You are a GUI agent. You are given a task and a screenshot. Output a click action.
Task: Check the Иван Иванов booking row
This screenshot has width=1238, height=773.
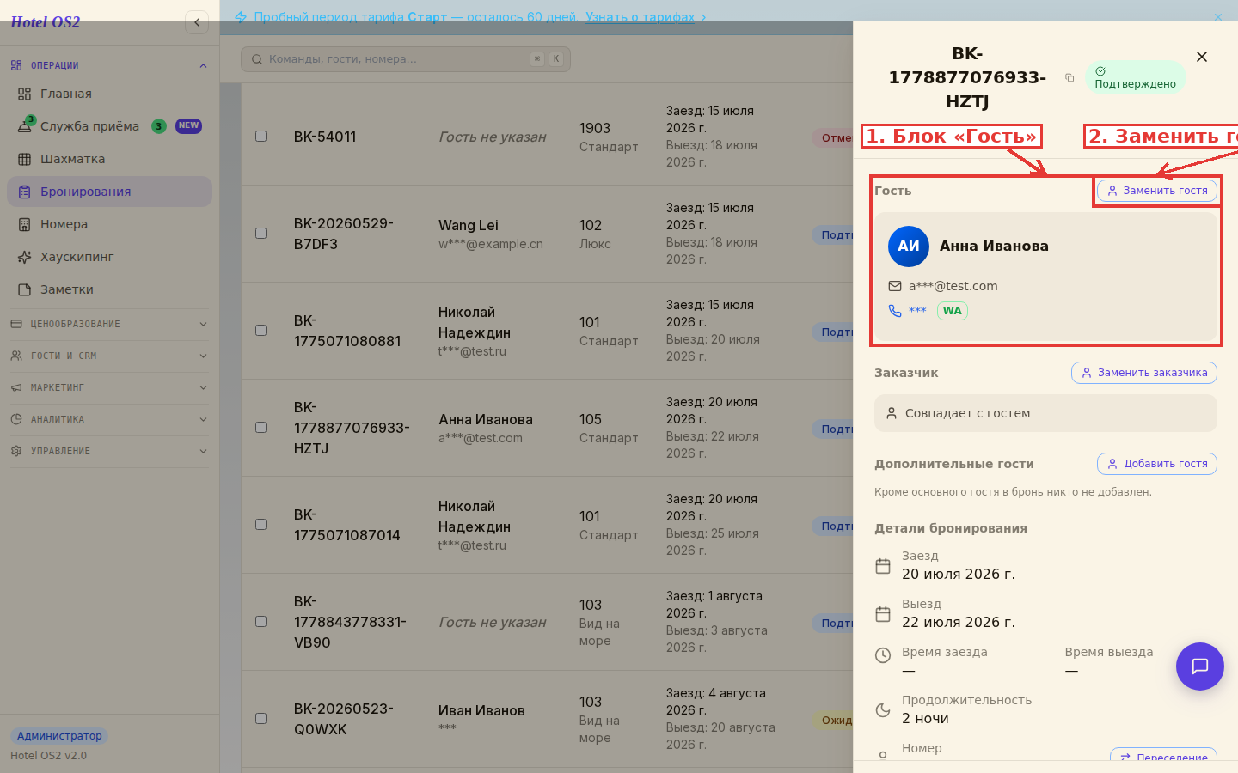pyautogui.click(x=261, y=719)
